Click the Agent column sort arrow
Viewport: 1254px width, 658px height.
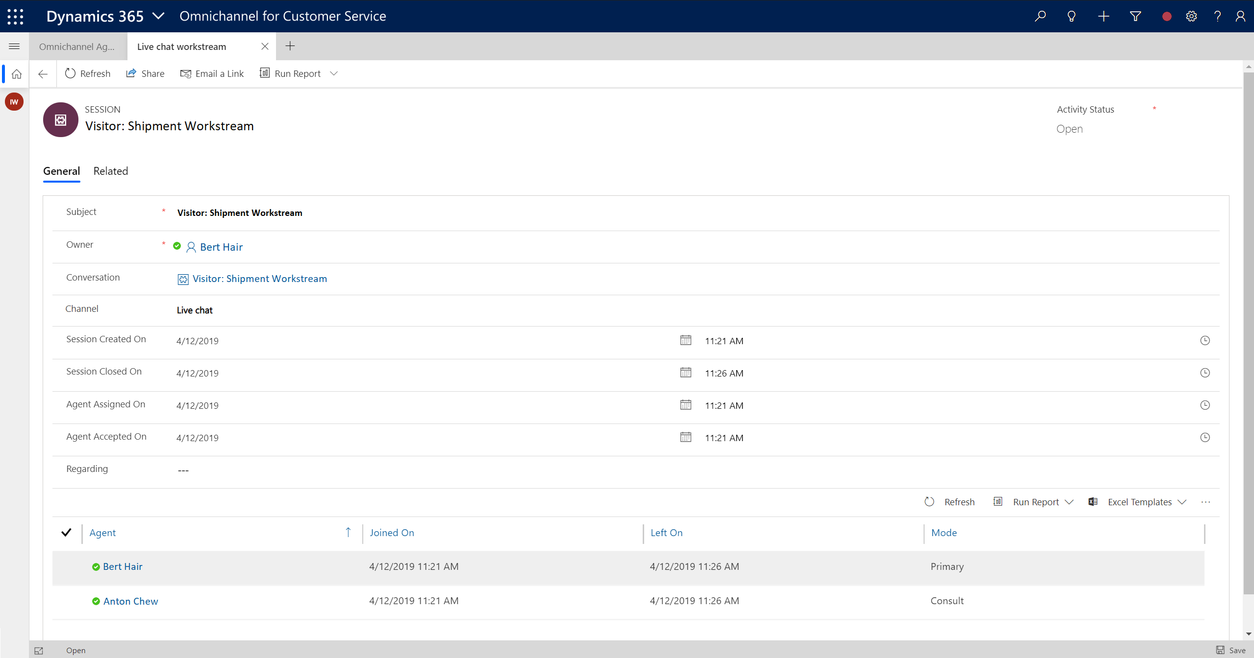coord(349,532)
